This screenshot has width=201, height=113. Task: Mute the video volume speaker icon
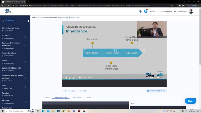80,78
